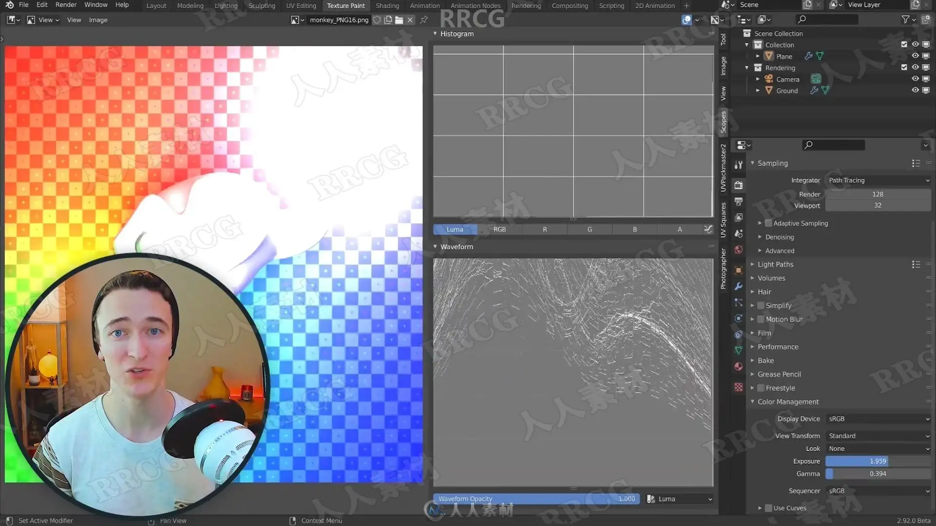The height and width of the screenshot is (526, 936).
Task: Open the Sequencer sRGB dropdown
Action: tap(878, 491)
